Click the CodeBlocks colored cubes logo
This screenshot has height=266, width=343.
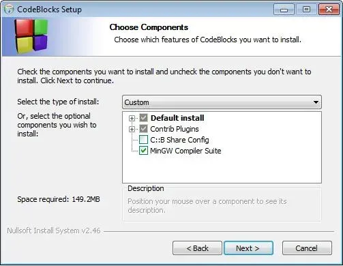[31, 36]
